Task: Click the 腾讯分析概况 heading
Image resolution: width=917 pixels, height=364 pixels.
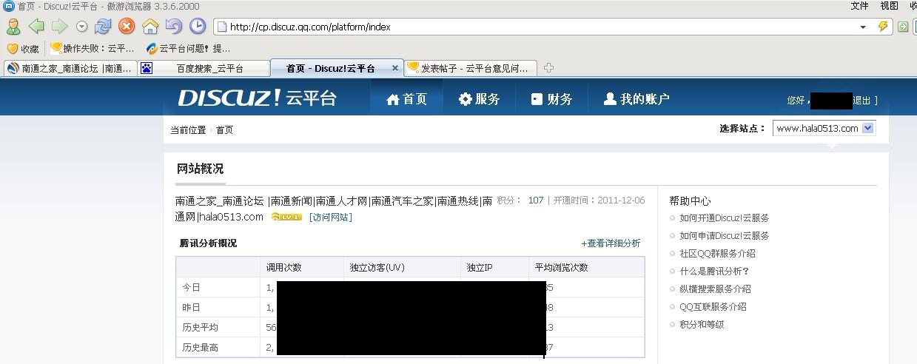Action: [208, 243]
